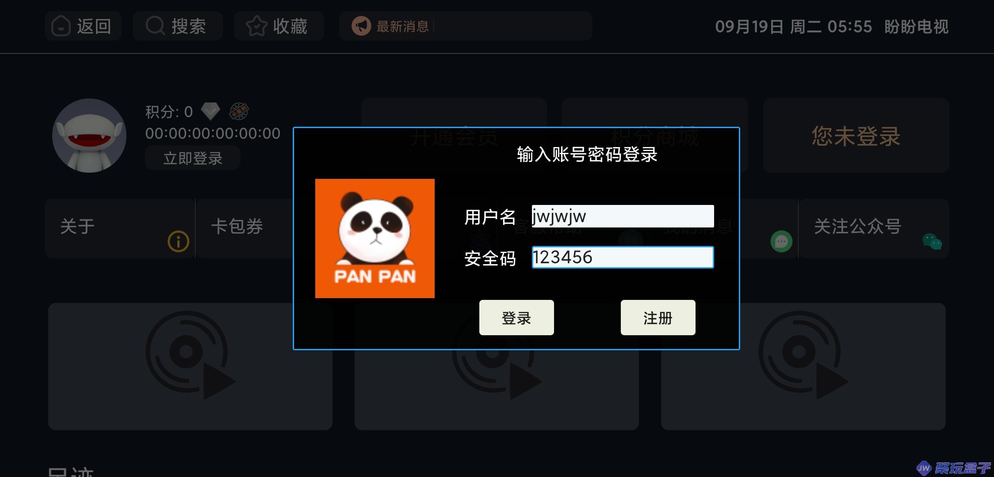Open the 搜索 magnifier icon
The height and width of the screenshot is (477, 994).
point(155,26)
